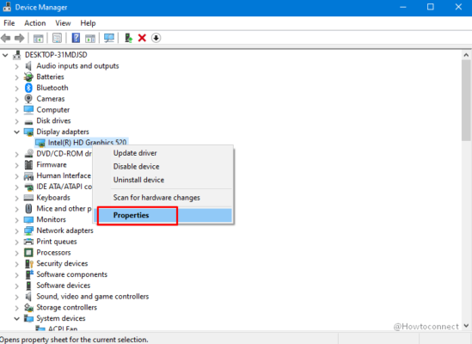This screenshot has height=344, width=472.
Task: Click the Print queues printer icon
Action: [x=28, y=242]
